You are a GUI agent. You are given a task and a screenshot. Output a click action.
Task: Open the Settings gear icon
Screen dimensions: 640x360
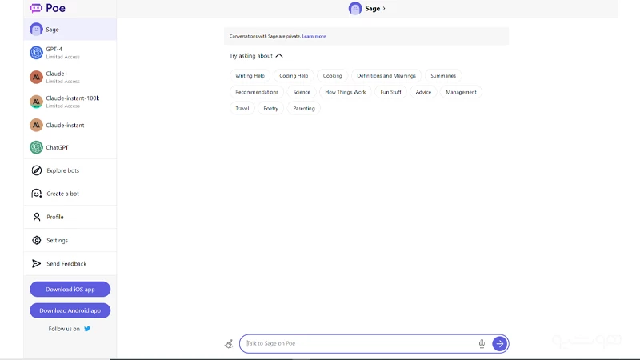pyautogui.click(x=37, y=240)
